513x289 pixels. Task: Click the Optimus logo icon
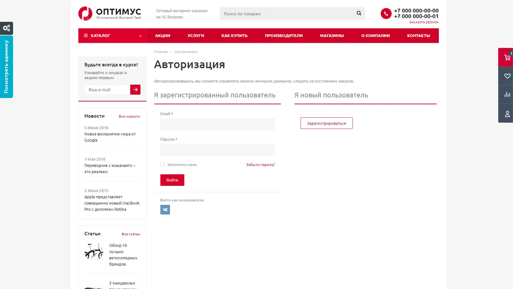pyautogui.click(x=85, y=13)
